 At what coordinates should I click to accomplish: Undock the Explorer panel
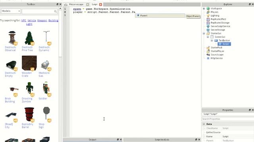click(x=250, y=4)
